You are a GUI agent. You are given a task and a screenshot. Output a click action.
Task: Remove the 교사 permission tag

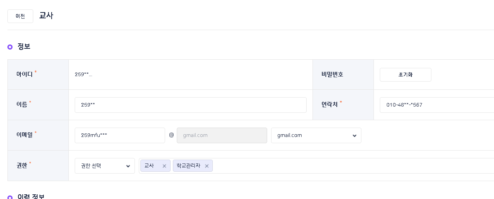[x=164, y=166]
